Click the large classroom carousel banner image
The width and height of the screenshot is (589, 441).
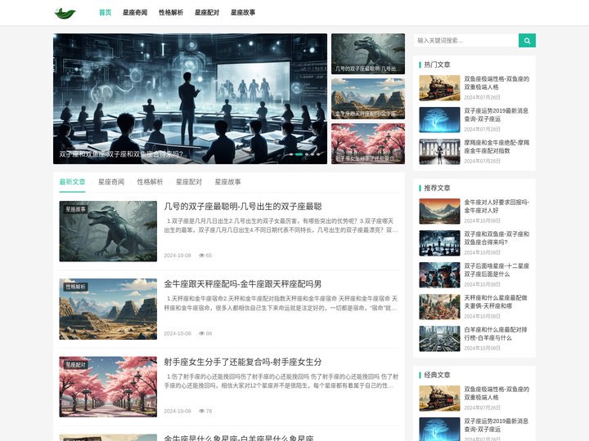point(190,99)
